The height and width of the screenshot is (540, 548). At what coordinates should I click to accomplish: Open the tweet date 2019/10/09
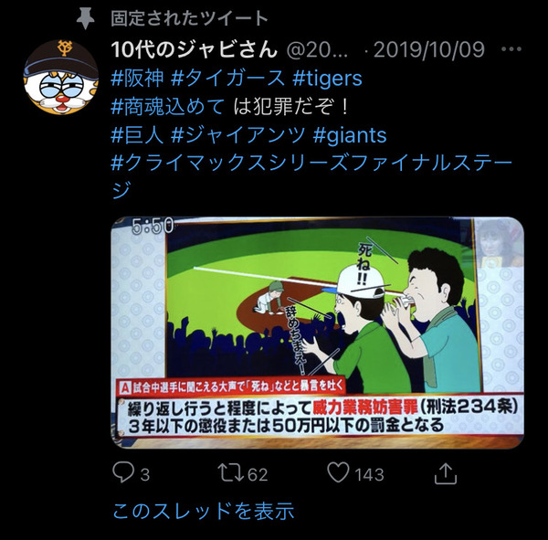(x=429, y=49)
